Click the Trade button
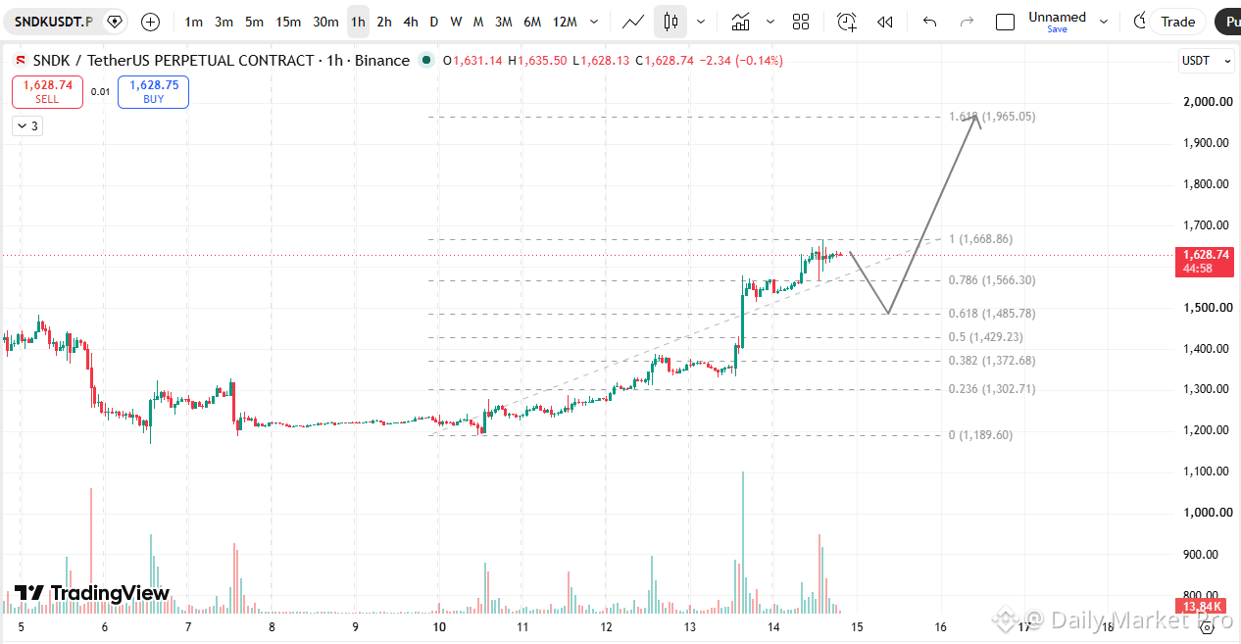Image resolution: width=1241 pixels, height=644 pixels. [x=1178, y=22]
